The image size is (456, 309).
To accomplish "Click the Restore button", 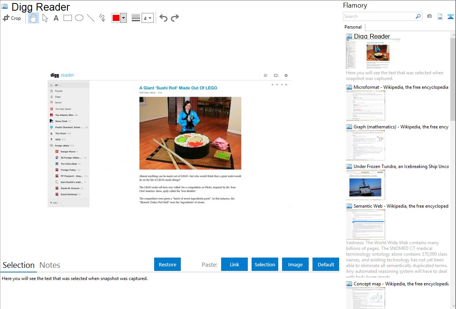I will tap(167, 264).
